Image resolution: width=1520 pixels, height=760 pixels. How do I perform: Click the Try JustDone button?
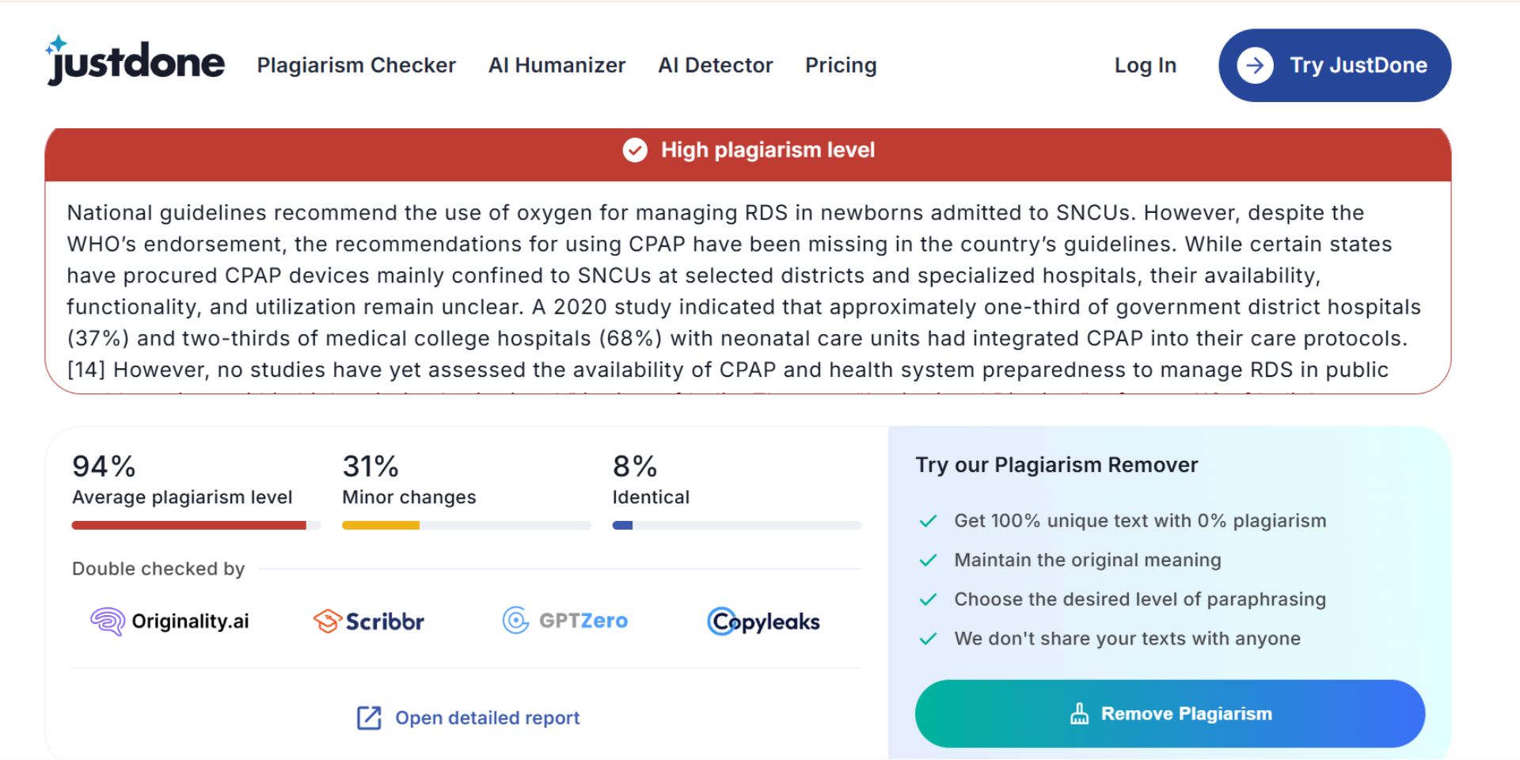pos(1335,66)
